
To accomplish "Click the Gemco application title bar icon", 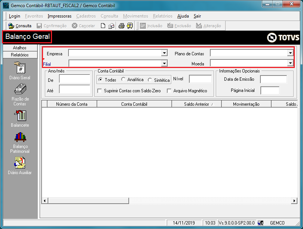I will (x=6, y=5).
